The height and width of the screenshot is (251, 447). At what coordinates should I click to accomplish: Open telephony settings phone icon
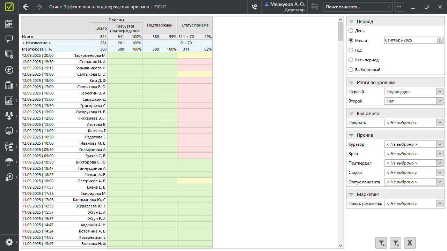tap(254, 7)
